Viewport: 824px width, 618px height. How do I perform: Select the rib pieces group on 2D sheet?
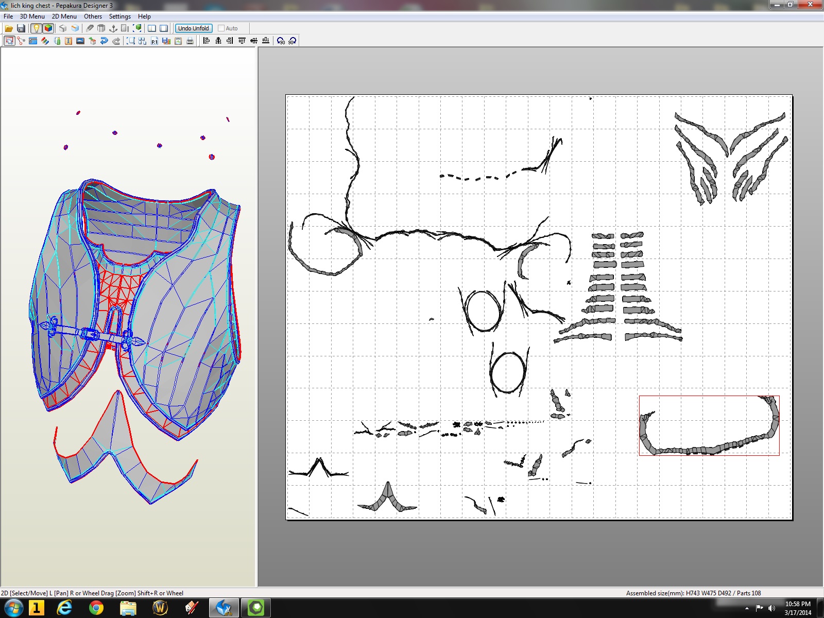pyautogui.click(x=618, y=287)
